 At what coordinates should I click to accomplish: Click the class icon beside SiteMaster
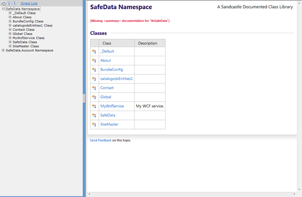click(x=94, y=124)
